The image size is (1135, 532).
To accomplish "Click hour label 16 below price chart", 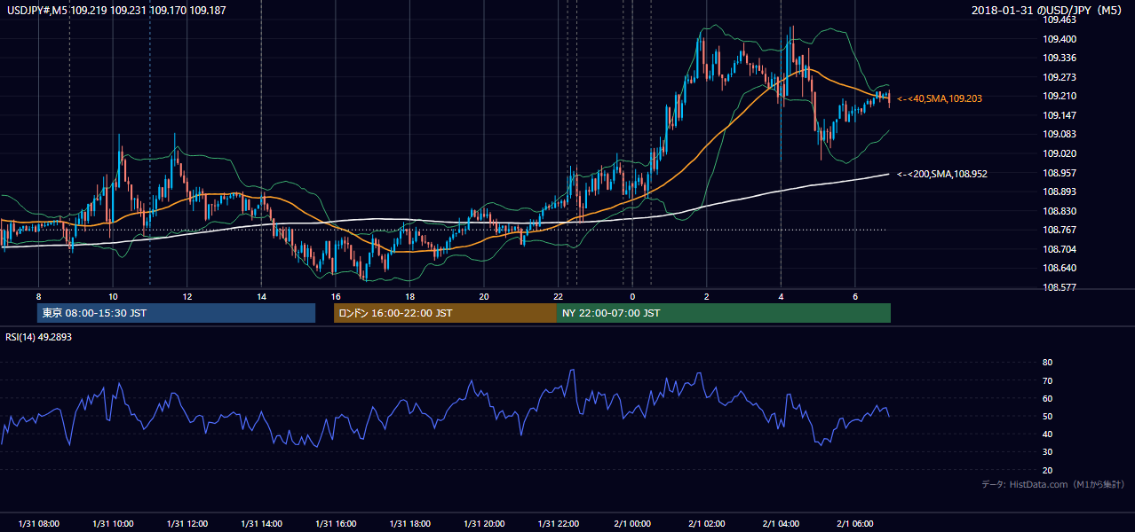I will [335, 295].
